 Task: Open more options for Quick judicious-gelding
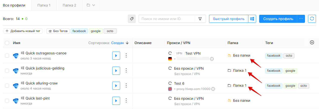click(126, 71)
